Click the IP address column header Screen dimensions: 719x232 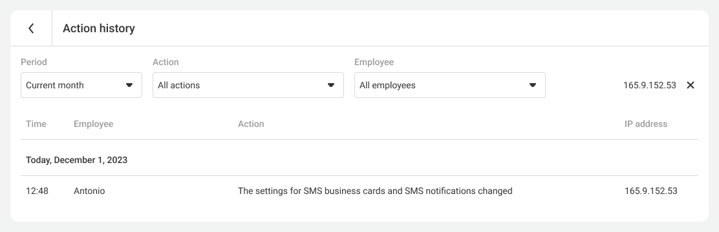point(646,124)
